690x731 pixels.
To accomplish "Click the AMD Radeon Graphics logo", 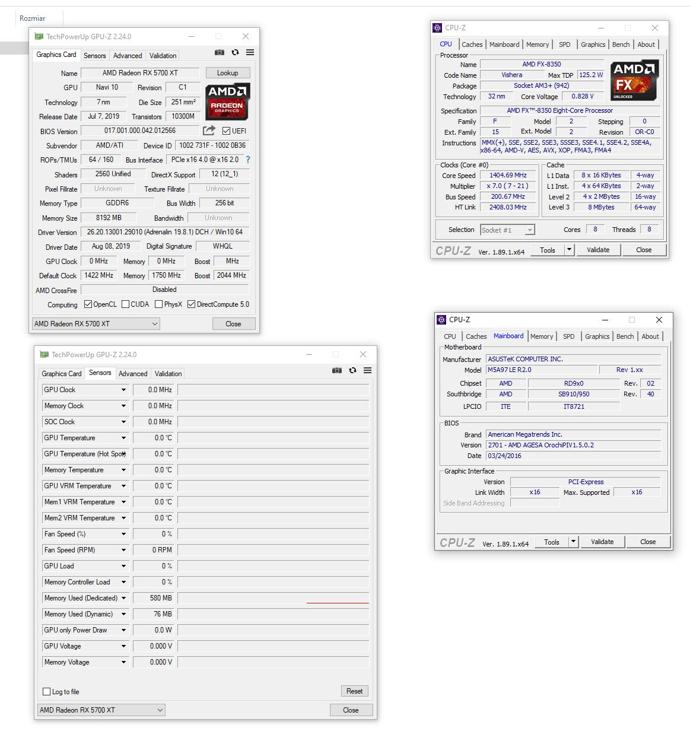I will [x=228, y=101].
